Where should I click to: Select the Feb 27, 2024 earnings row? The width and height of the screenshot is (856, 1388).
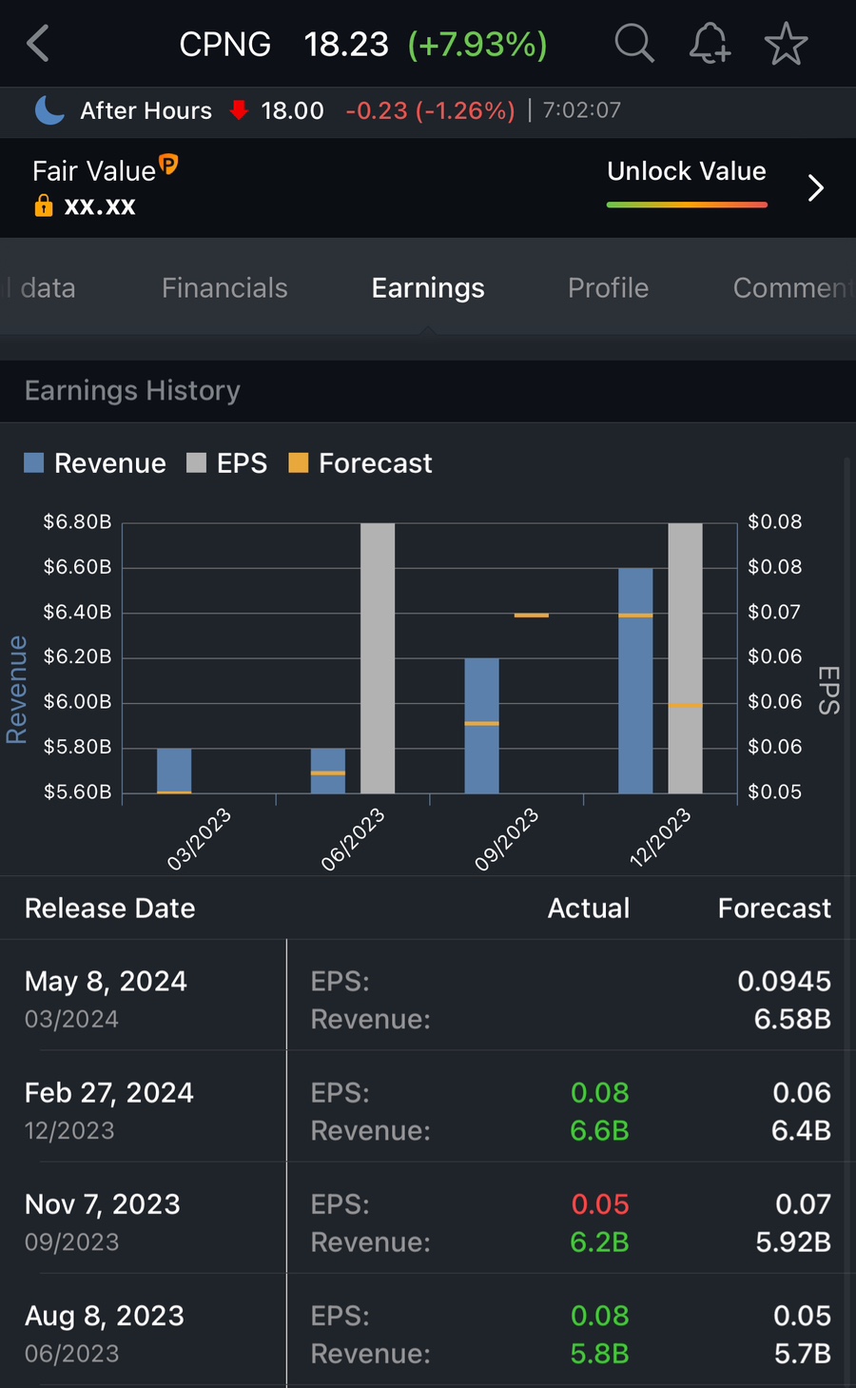point(428,1106)
